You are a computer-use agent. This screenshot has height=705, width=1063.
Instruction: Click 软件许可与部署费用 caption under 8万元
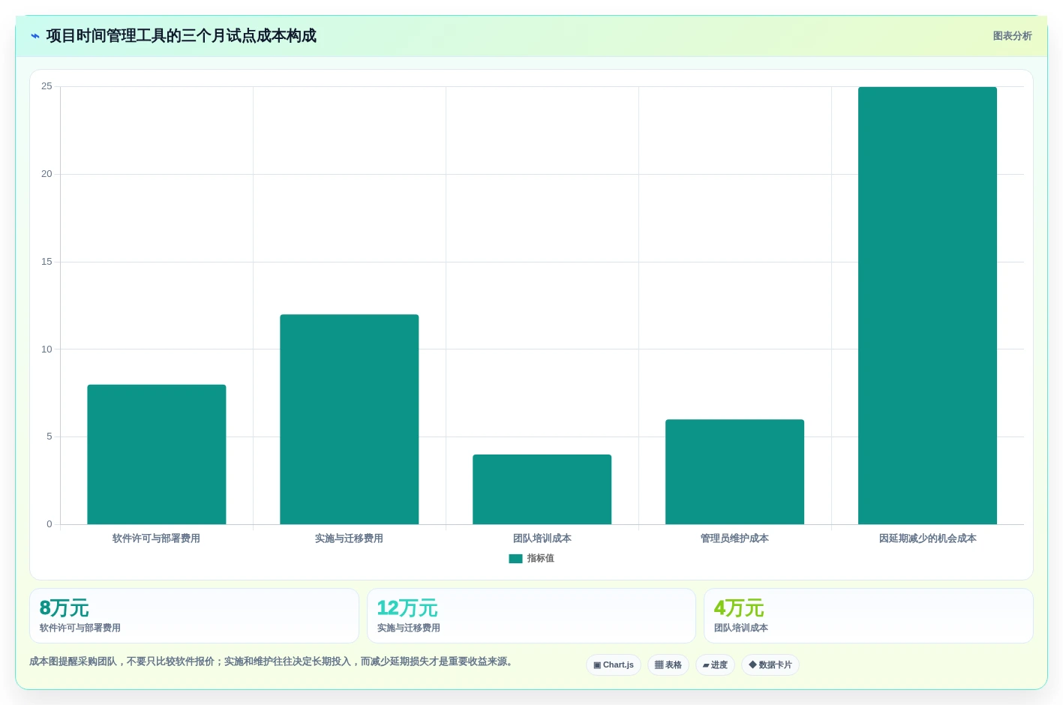click(80, 628)
